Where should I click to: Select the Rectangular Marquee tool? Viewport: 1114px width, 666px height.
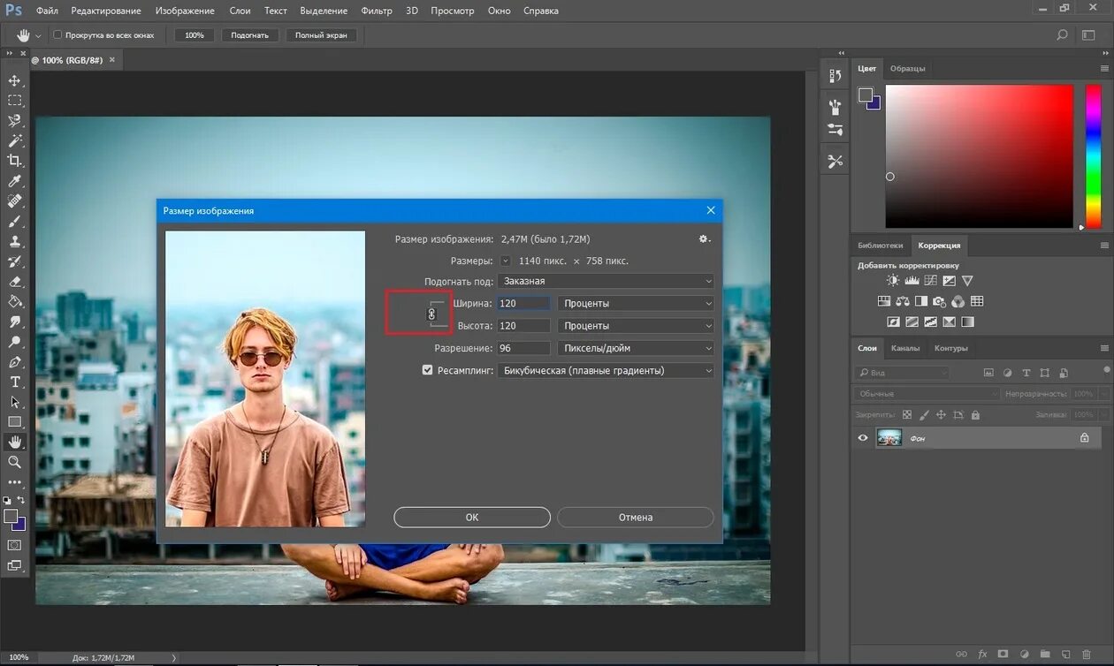14,101
